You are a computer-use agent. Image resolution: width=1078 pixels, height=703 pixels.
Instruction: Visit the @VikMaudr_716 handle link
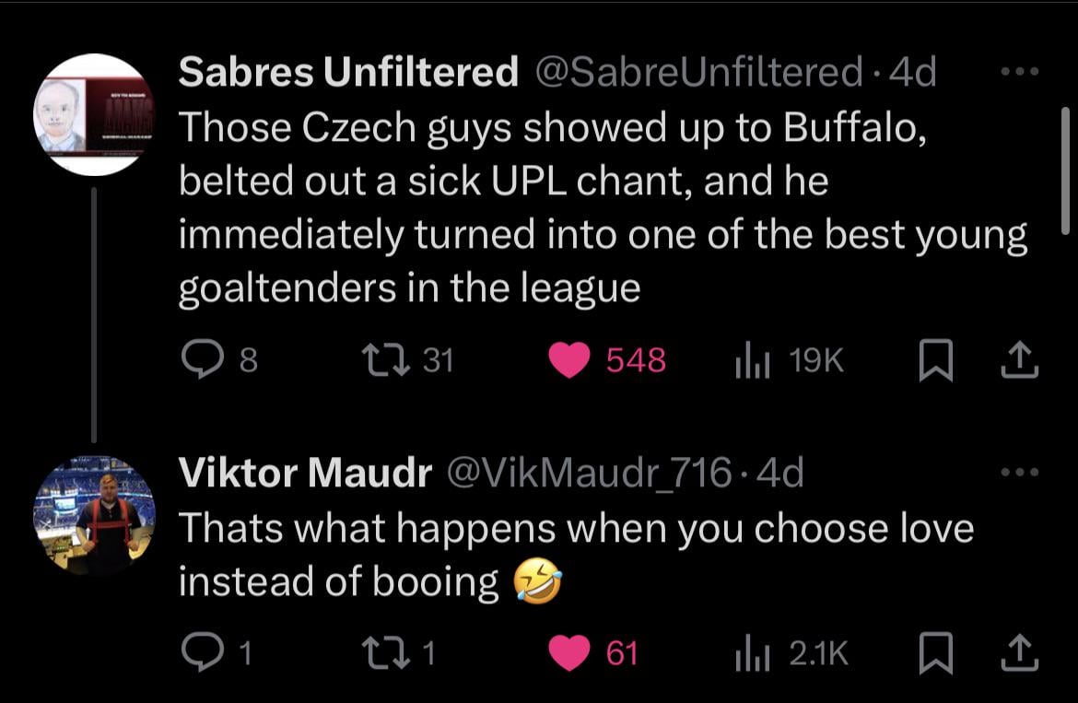(590, 474)
